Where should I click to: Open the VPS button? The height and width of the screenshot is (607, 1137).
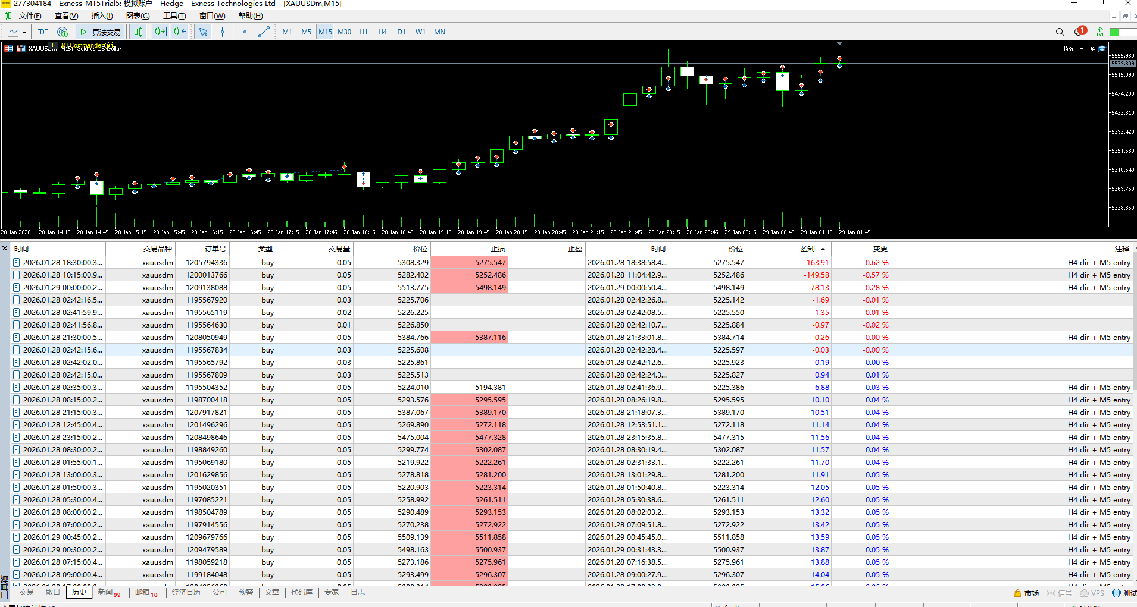click(1092, 593)
